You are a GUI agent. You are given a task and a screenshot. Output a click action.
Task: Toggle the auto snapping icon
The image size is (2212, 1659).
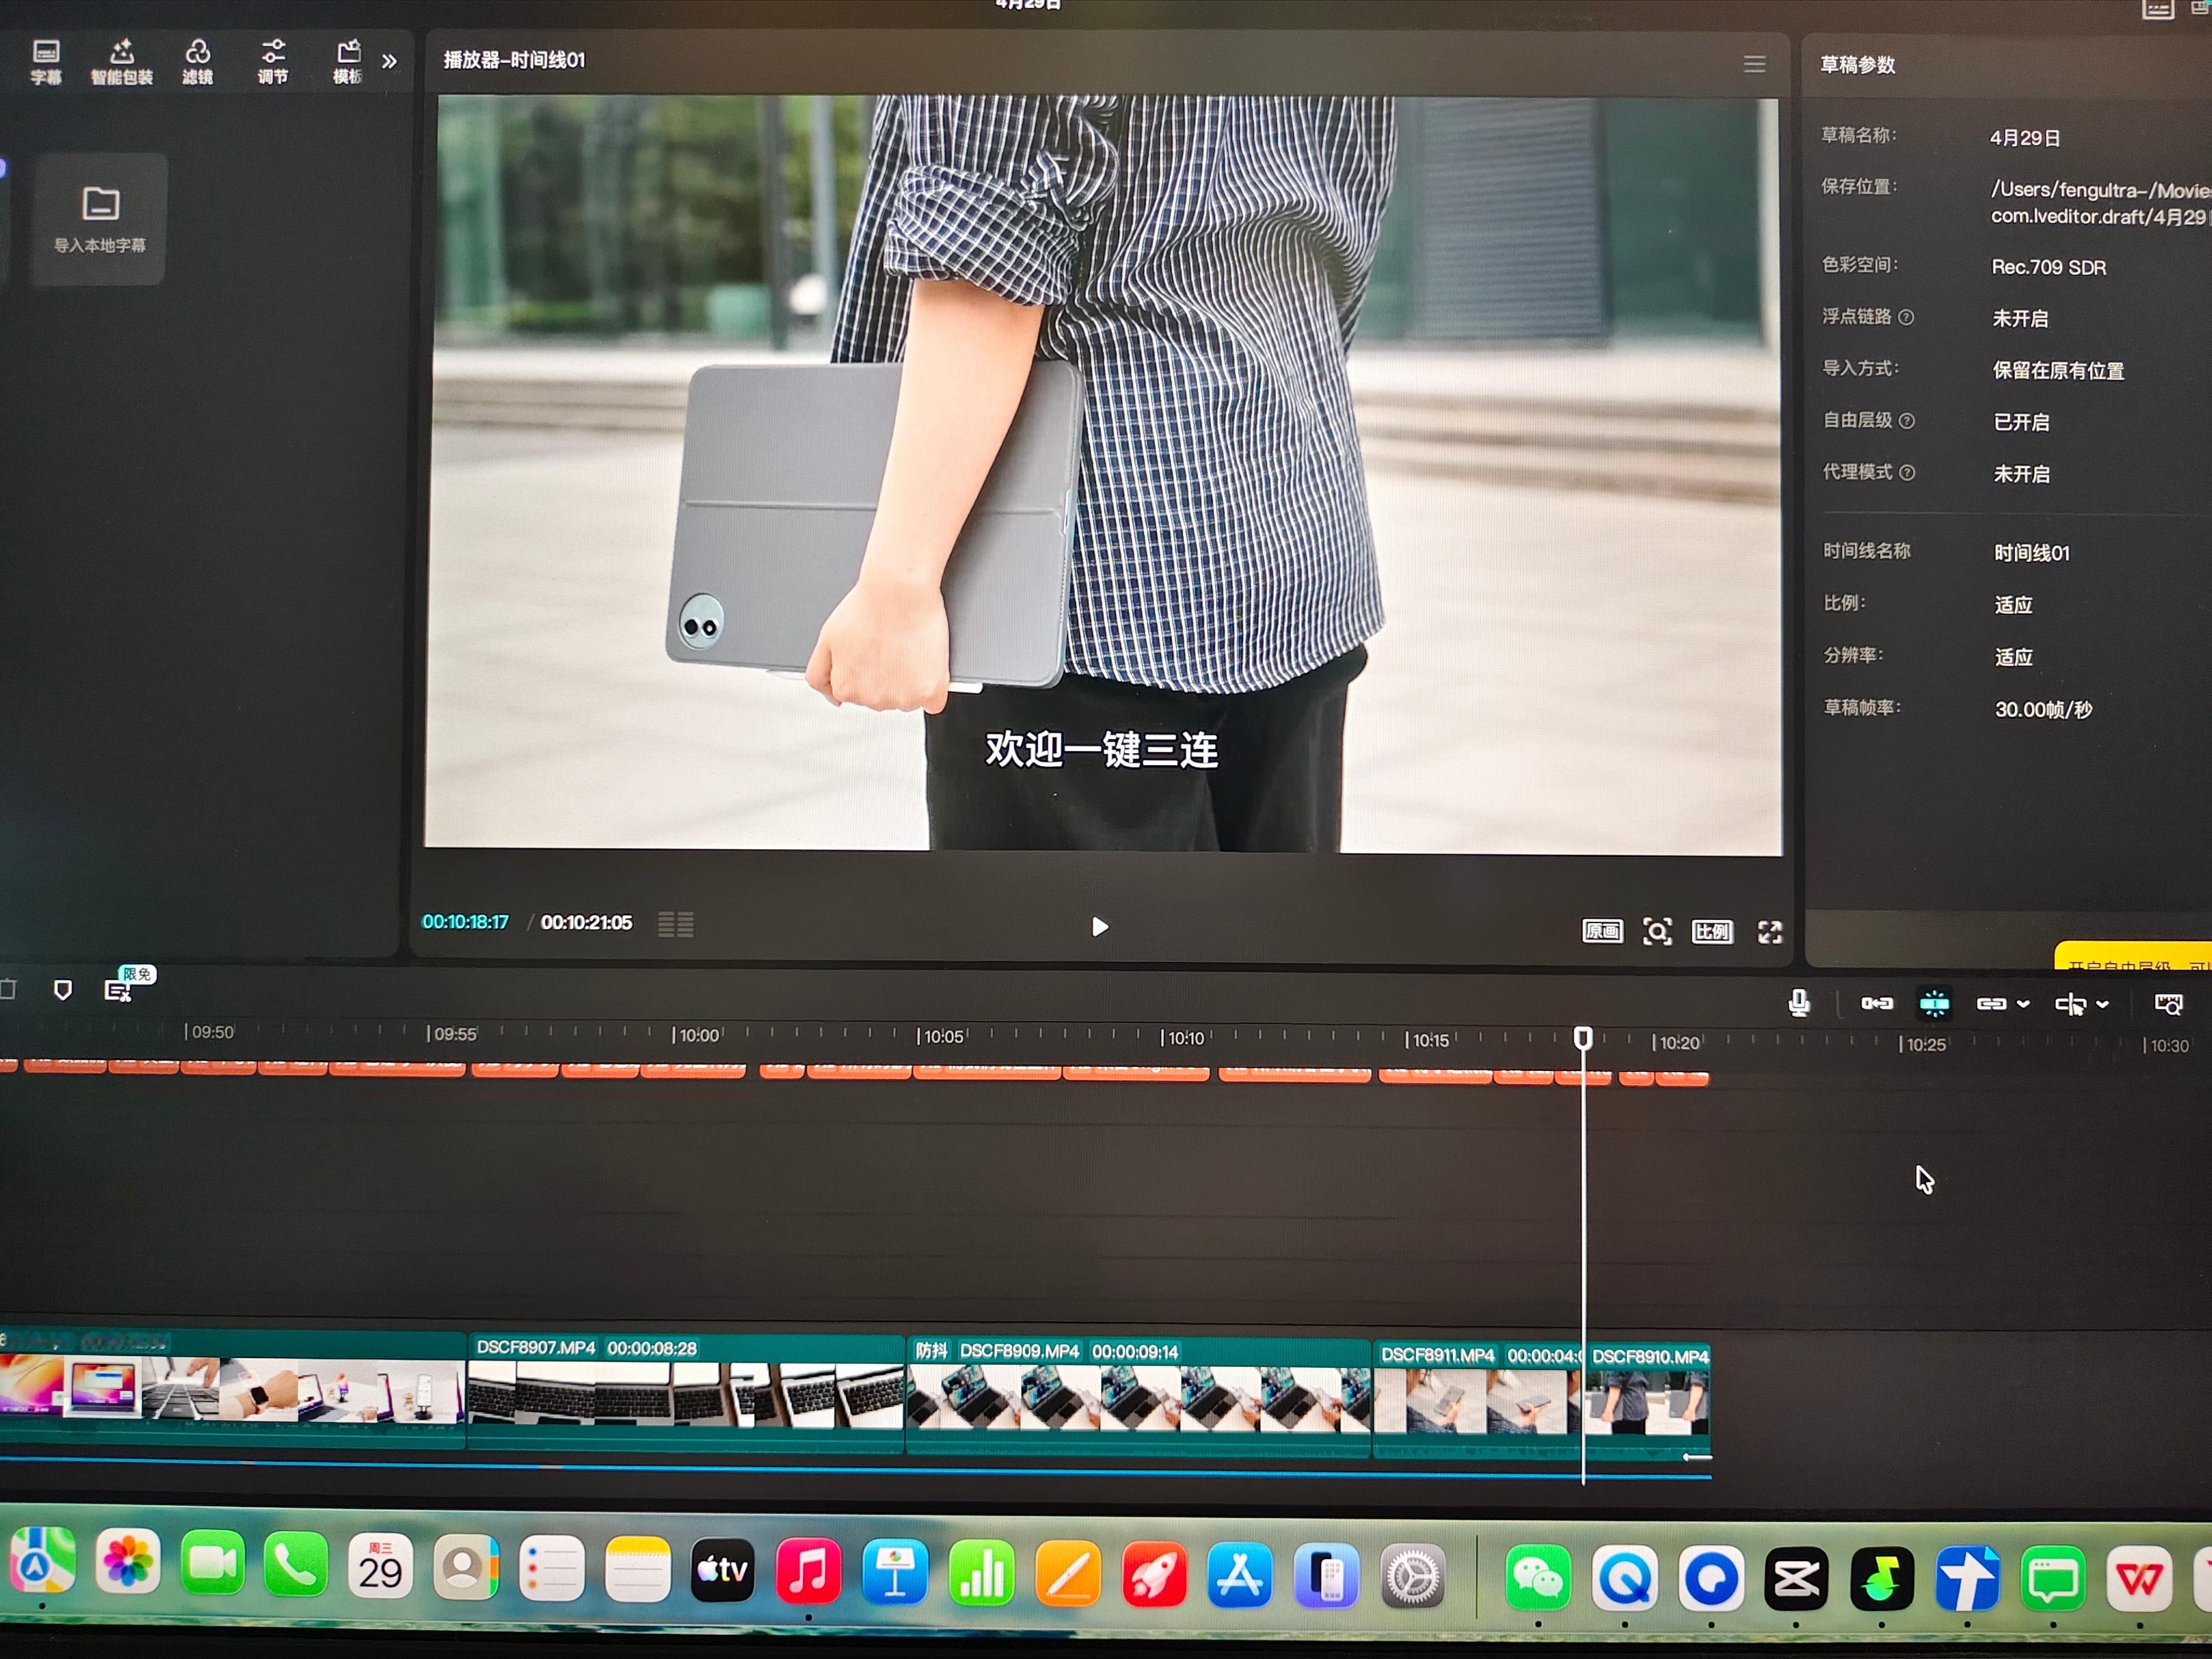pos(1934,1003)
